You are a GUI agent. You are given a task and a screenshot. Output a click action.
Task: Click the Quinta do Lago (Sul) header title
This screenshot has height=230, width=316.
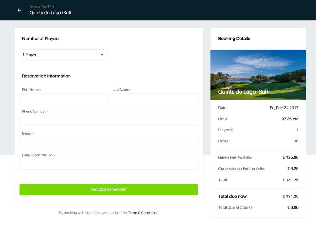(x=50, y=13)
